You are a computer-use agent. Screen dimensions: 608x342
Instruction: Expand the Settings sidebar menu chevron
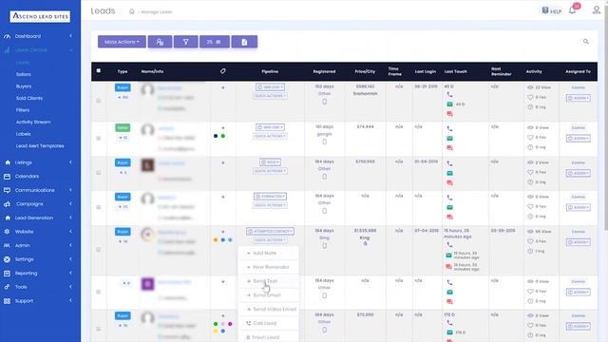[70, 259]
